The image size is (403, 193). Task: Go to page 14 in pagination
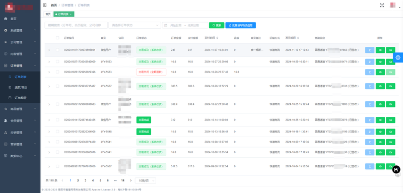point(123,181)
